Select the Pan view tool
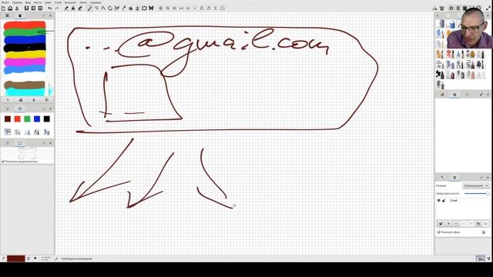Image resolution: width=493 pixels, height=277 pixels. point(161,8)
